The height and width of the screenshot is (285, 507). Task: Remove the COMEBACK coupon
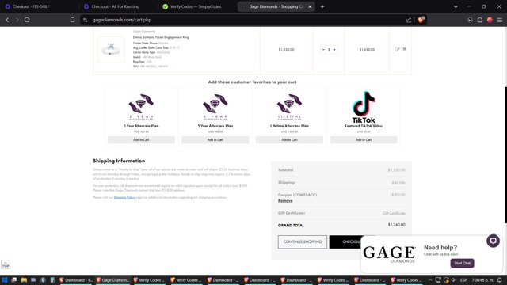coord(285,200)
